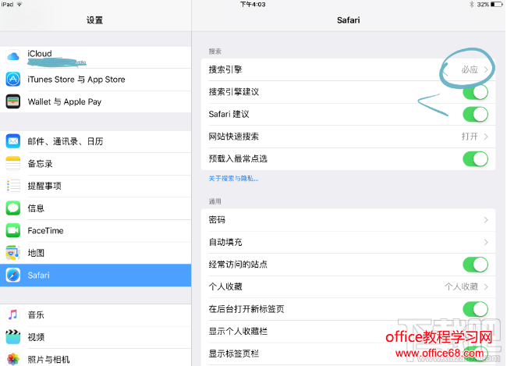Tap the Music (音乐) note icon
The image size is (507, 366).
click(13, 314)
